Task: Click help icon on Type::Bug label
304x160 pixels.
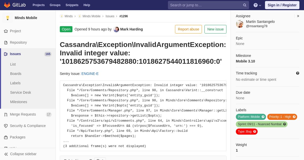Action: [255, 132]
